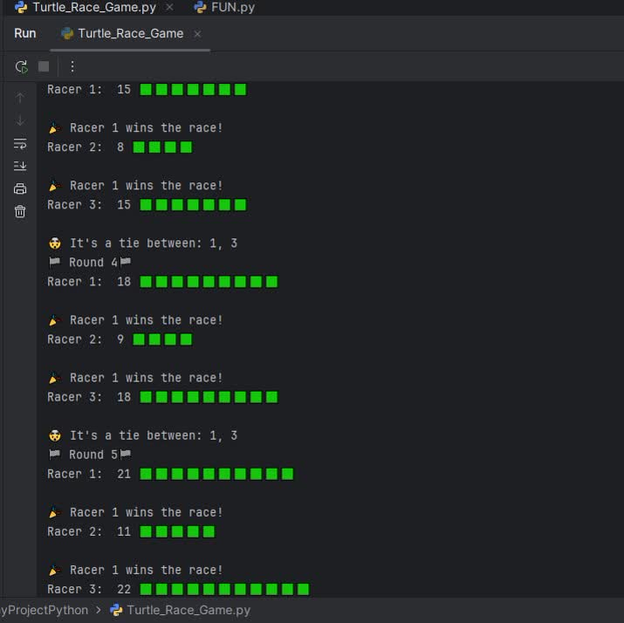Click the 'Racer 2: 9' output line
Viewport: 624px width, 623px height.
[x=120, y=339]
